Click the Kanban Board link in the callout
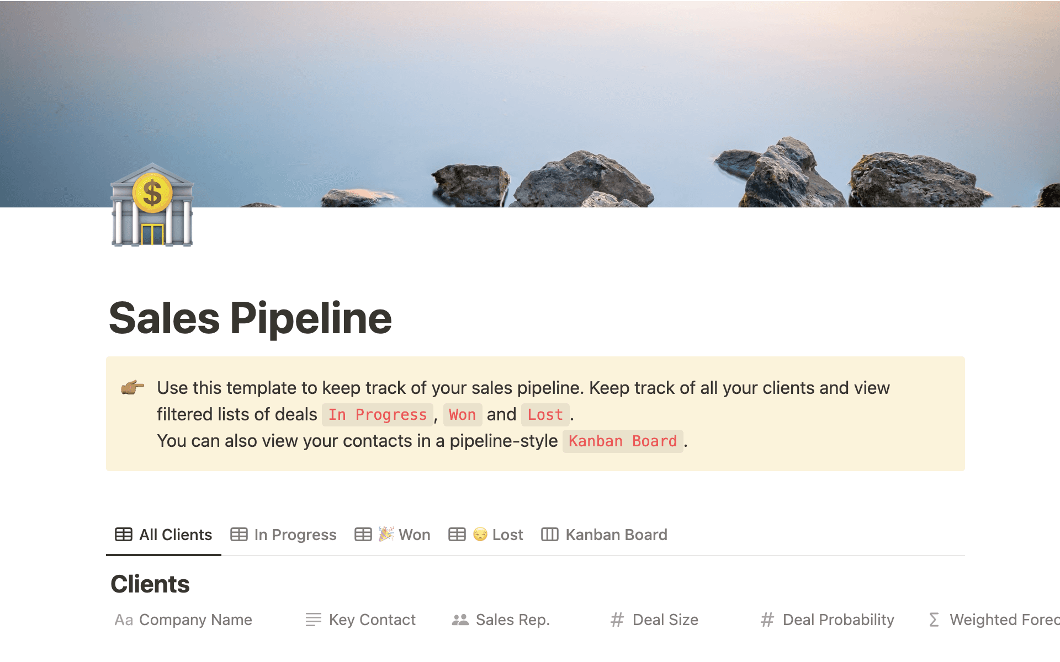Image resolution: width=1060 pixels, height=662 pixels. point(622,441)
